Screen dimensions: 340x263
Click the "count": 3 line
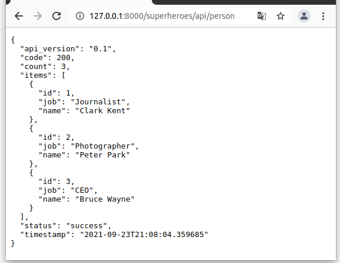click(x=45, y=67)
